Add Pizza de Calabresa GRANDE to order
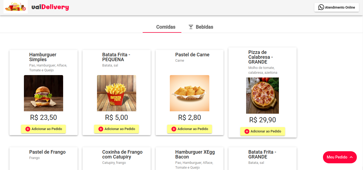Viewport: 363px width, 170px height. tap(263, 131)
